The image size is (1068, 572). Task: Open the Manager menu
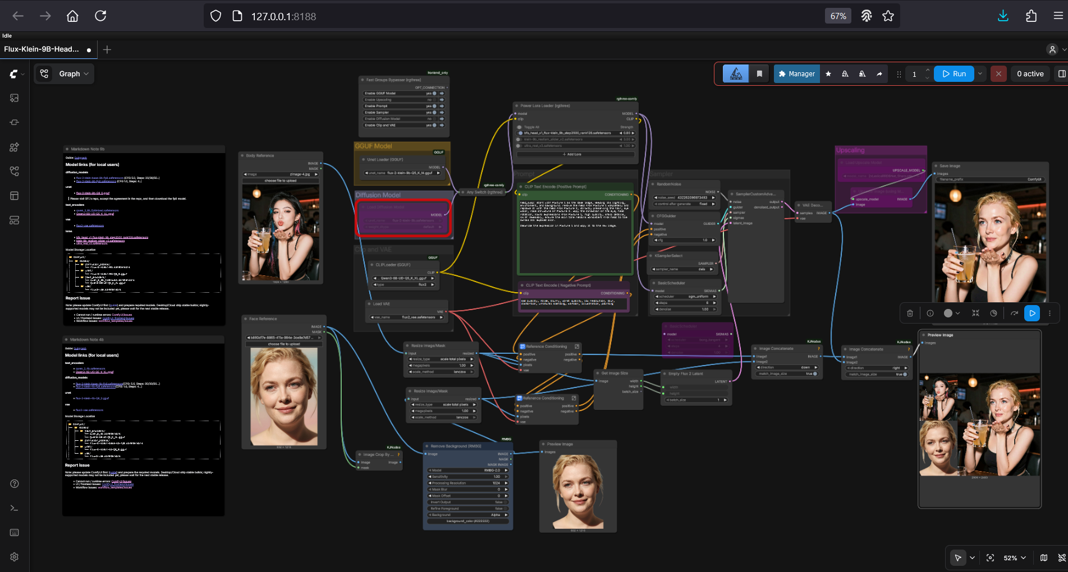click(x=796, y=73)
